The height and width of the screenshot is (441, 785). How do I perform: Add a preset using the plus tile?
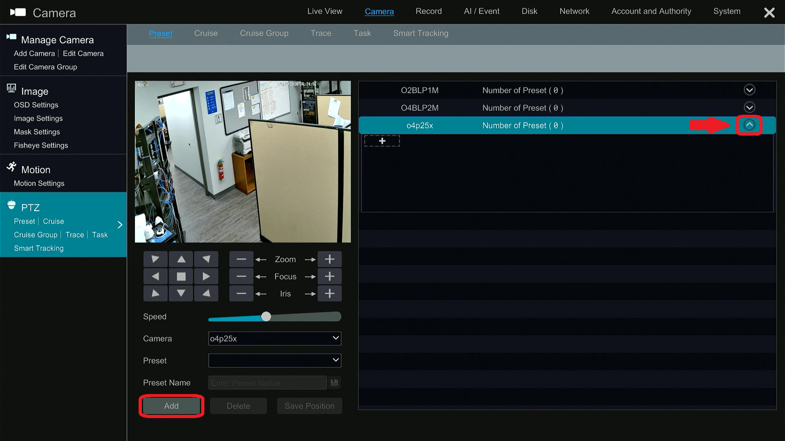[382, 140]
